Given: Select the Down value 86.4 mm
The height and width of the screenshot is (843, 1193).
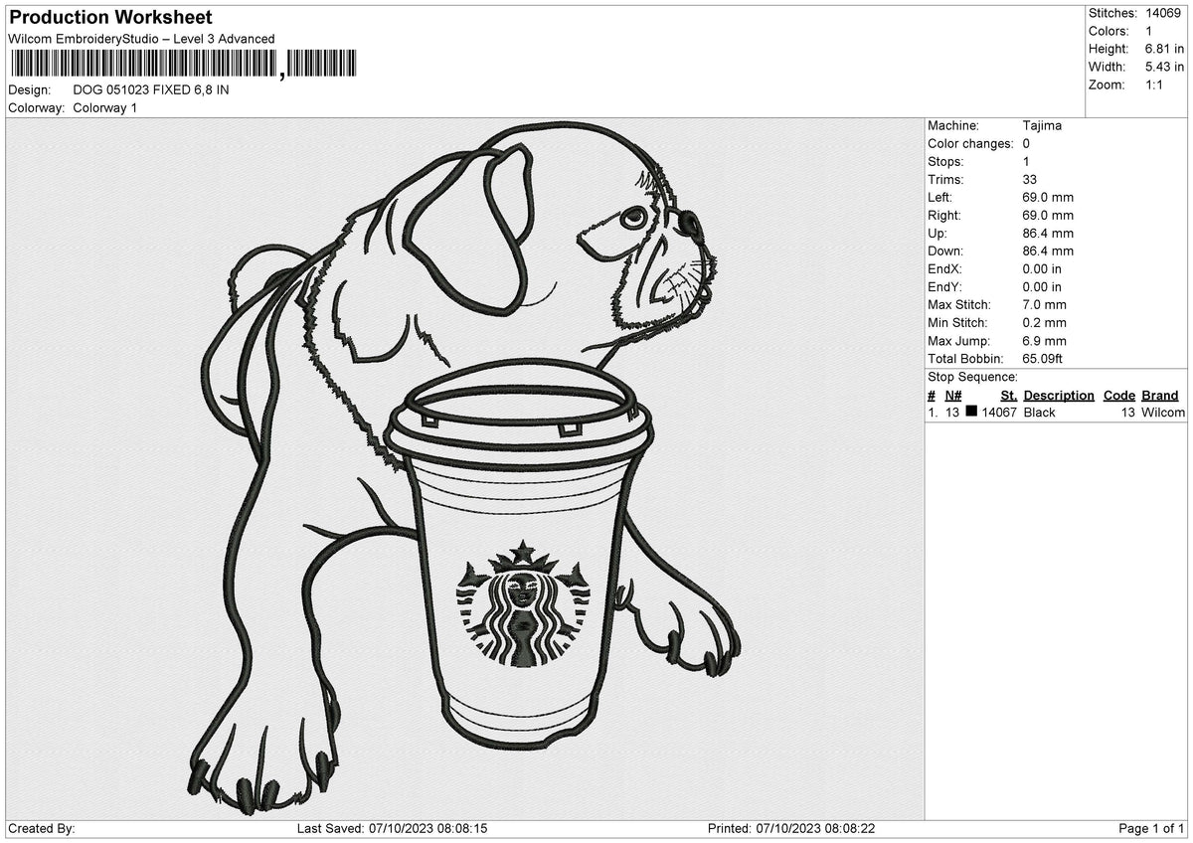Looking at the screenshot, I should pyautogui.click(x=1048, y=251).
